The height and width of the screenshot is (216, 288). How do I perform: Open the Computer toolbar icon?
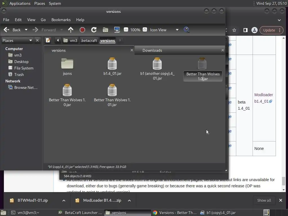tap(117, 30)
